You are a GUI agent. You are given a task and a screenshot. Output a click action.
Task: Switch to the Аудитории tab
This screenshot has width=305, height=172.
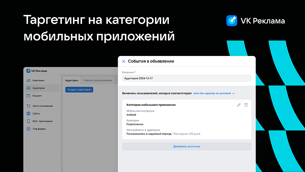click(x=72, y=80)
